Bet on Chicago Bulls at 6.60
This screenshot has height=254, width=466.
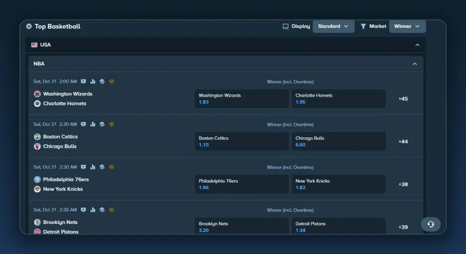339,141
